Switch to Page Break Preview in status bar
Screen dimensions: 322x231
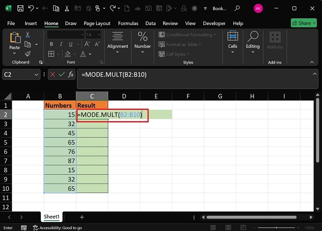click(x=243, y=227)
